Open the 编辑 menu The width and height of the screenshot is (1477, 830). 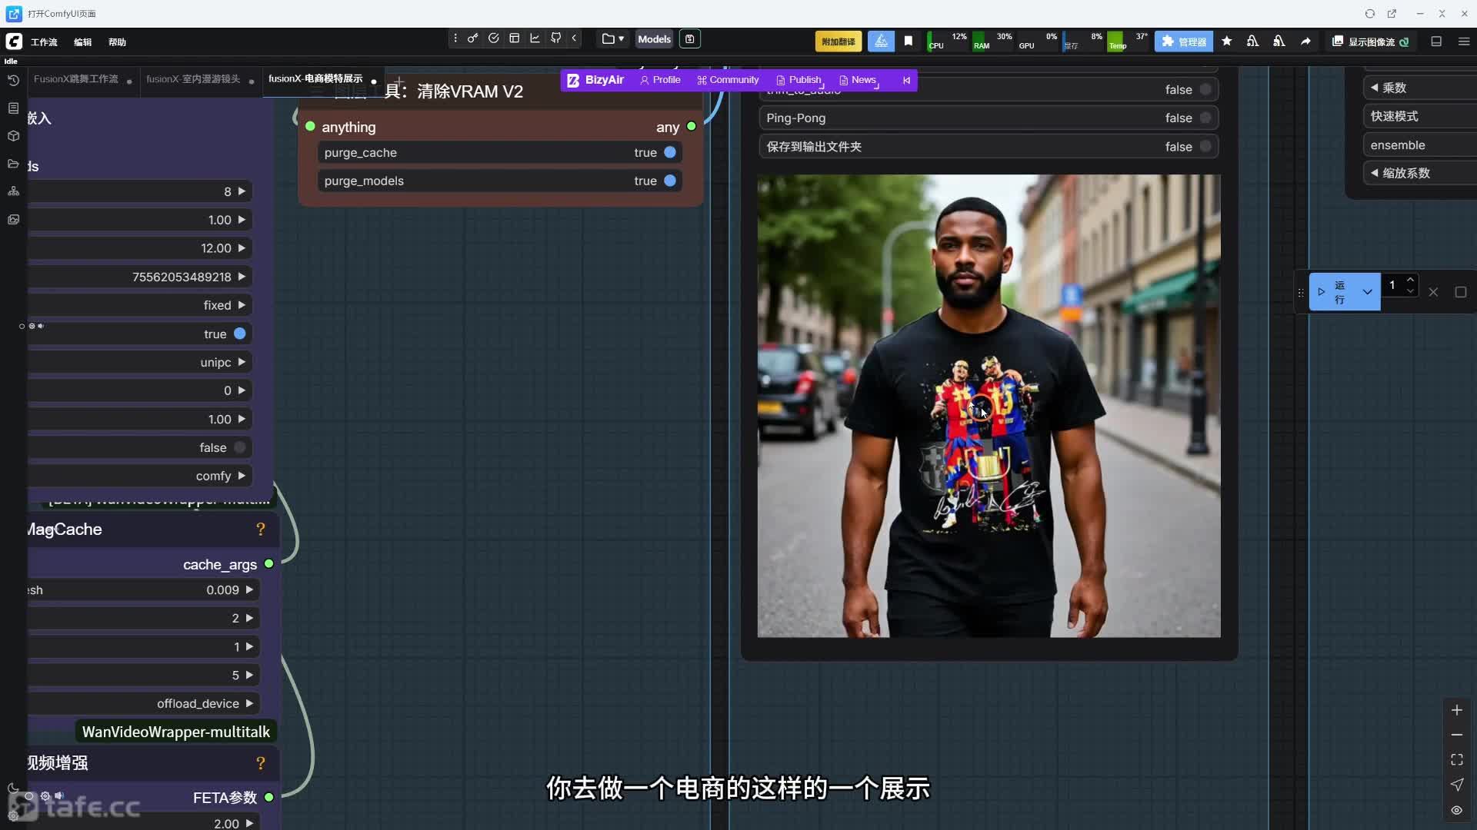pos(82,42)
